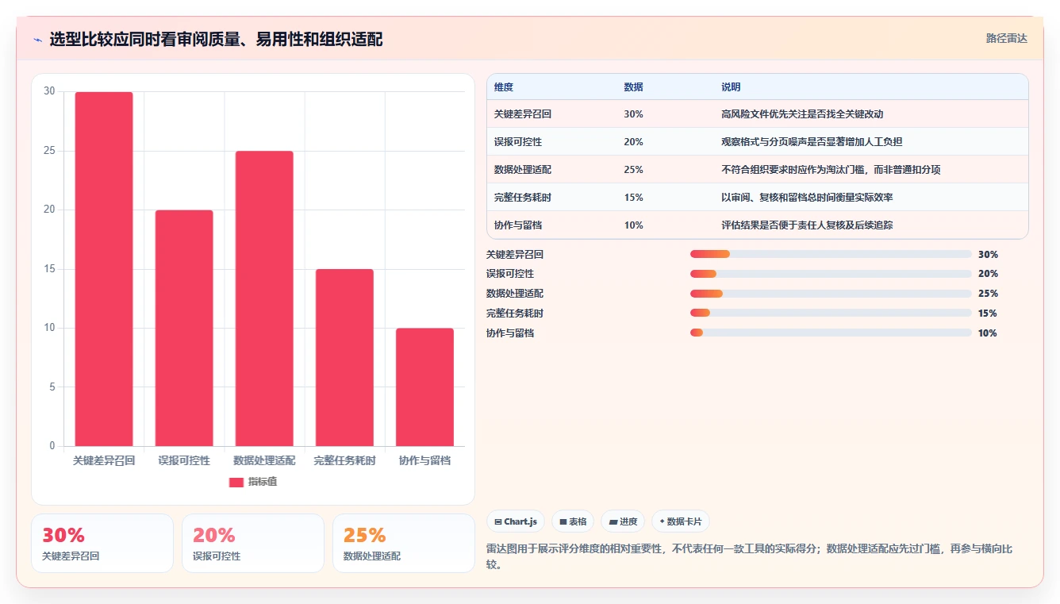Viewport: 1060px width, 604px height.
Task: Click the red 指标值 legend color box
Action: pyautogui.click(x=236, y=482)
